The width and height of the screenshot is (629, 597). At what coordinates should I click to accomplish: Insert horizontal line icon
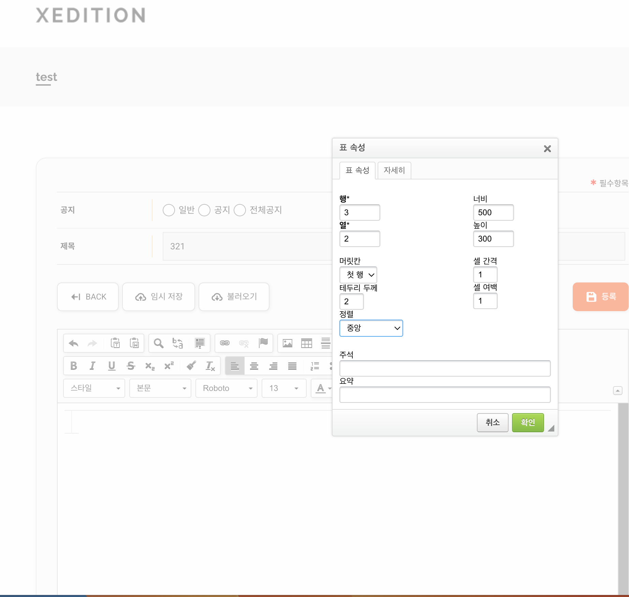(326, 343)
